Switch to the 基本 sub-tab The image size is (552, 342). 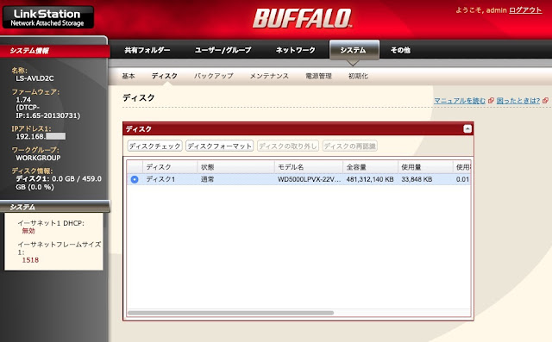pyautogui.click(x=129, y=76)
